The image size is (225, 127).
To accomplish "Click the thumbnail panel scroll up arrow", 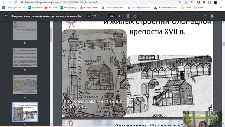I will point(51,23).
